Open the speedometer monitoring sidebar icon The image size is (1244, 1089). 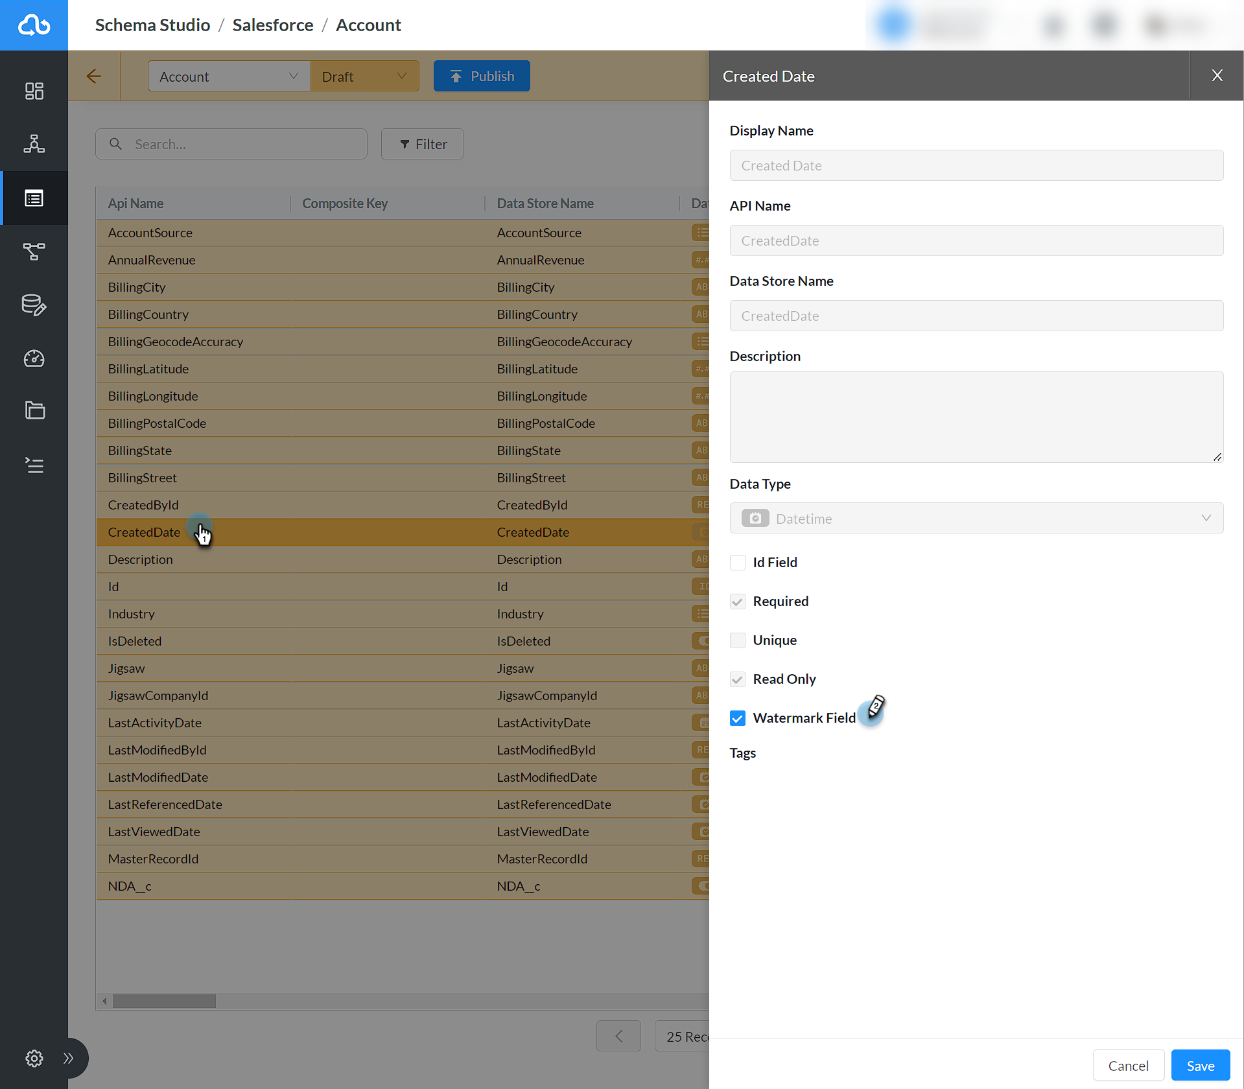click(x=34, y=358)
